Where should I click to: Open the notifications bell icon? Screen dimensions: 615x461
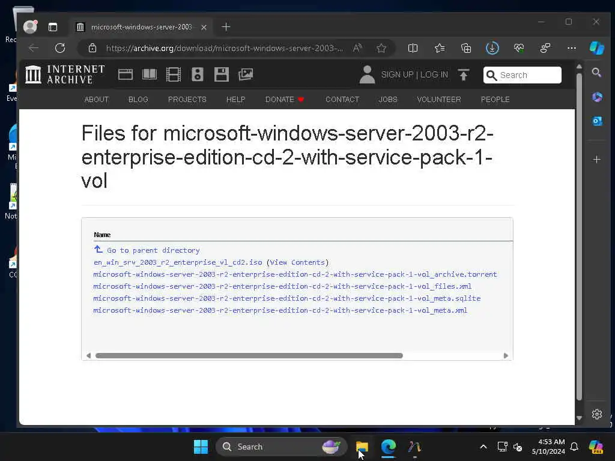[x=574, y=447]
